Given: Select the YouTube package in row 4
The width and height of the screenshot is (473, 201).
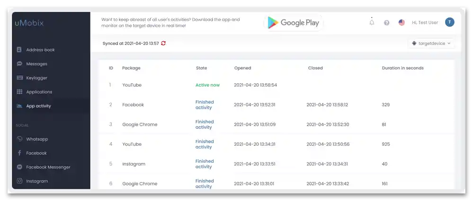Looking at the screenshot, I should pos(132,144).
